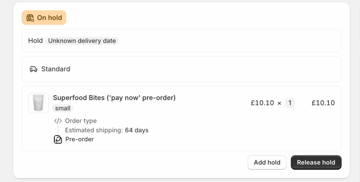This screenshot has width=360, height=182.
Task: Click the delivery truck icon
Action: pos(33,69)
